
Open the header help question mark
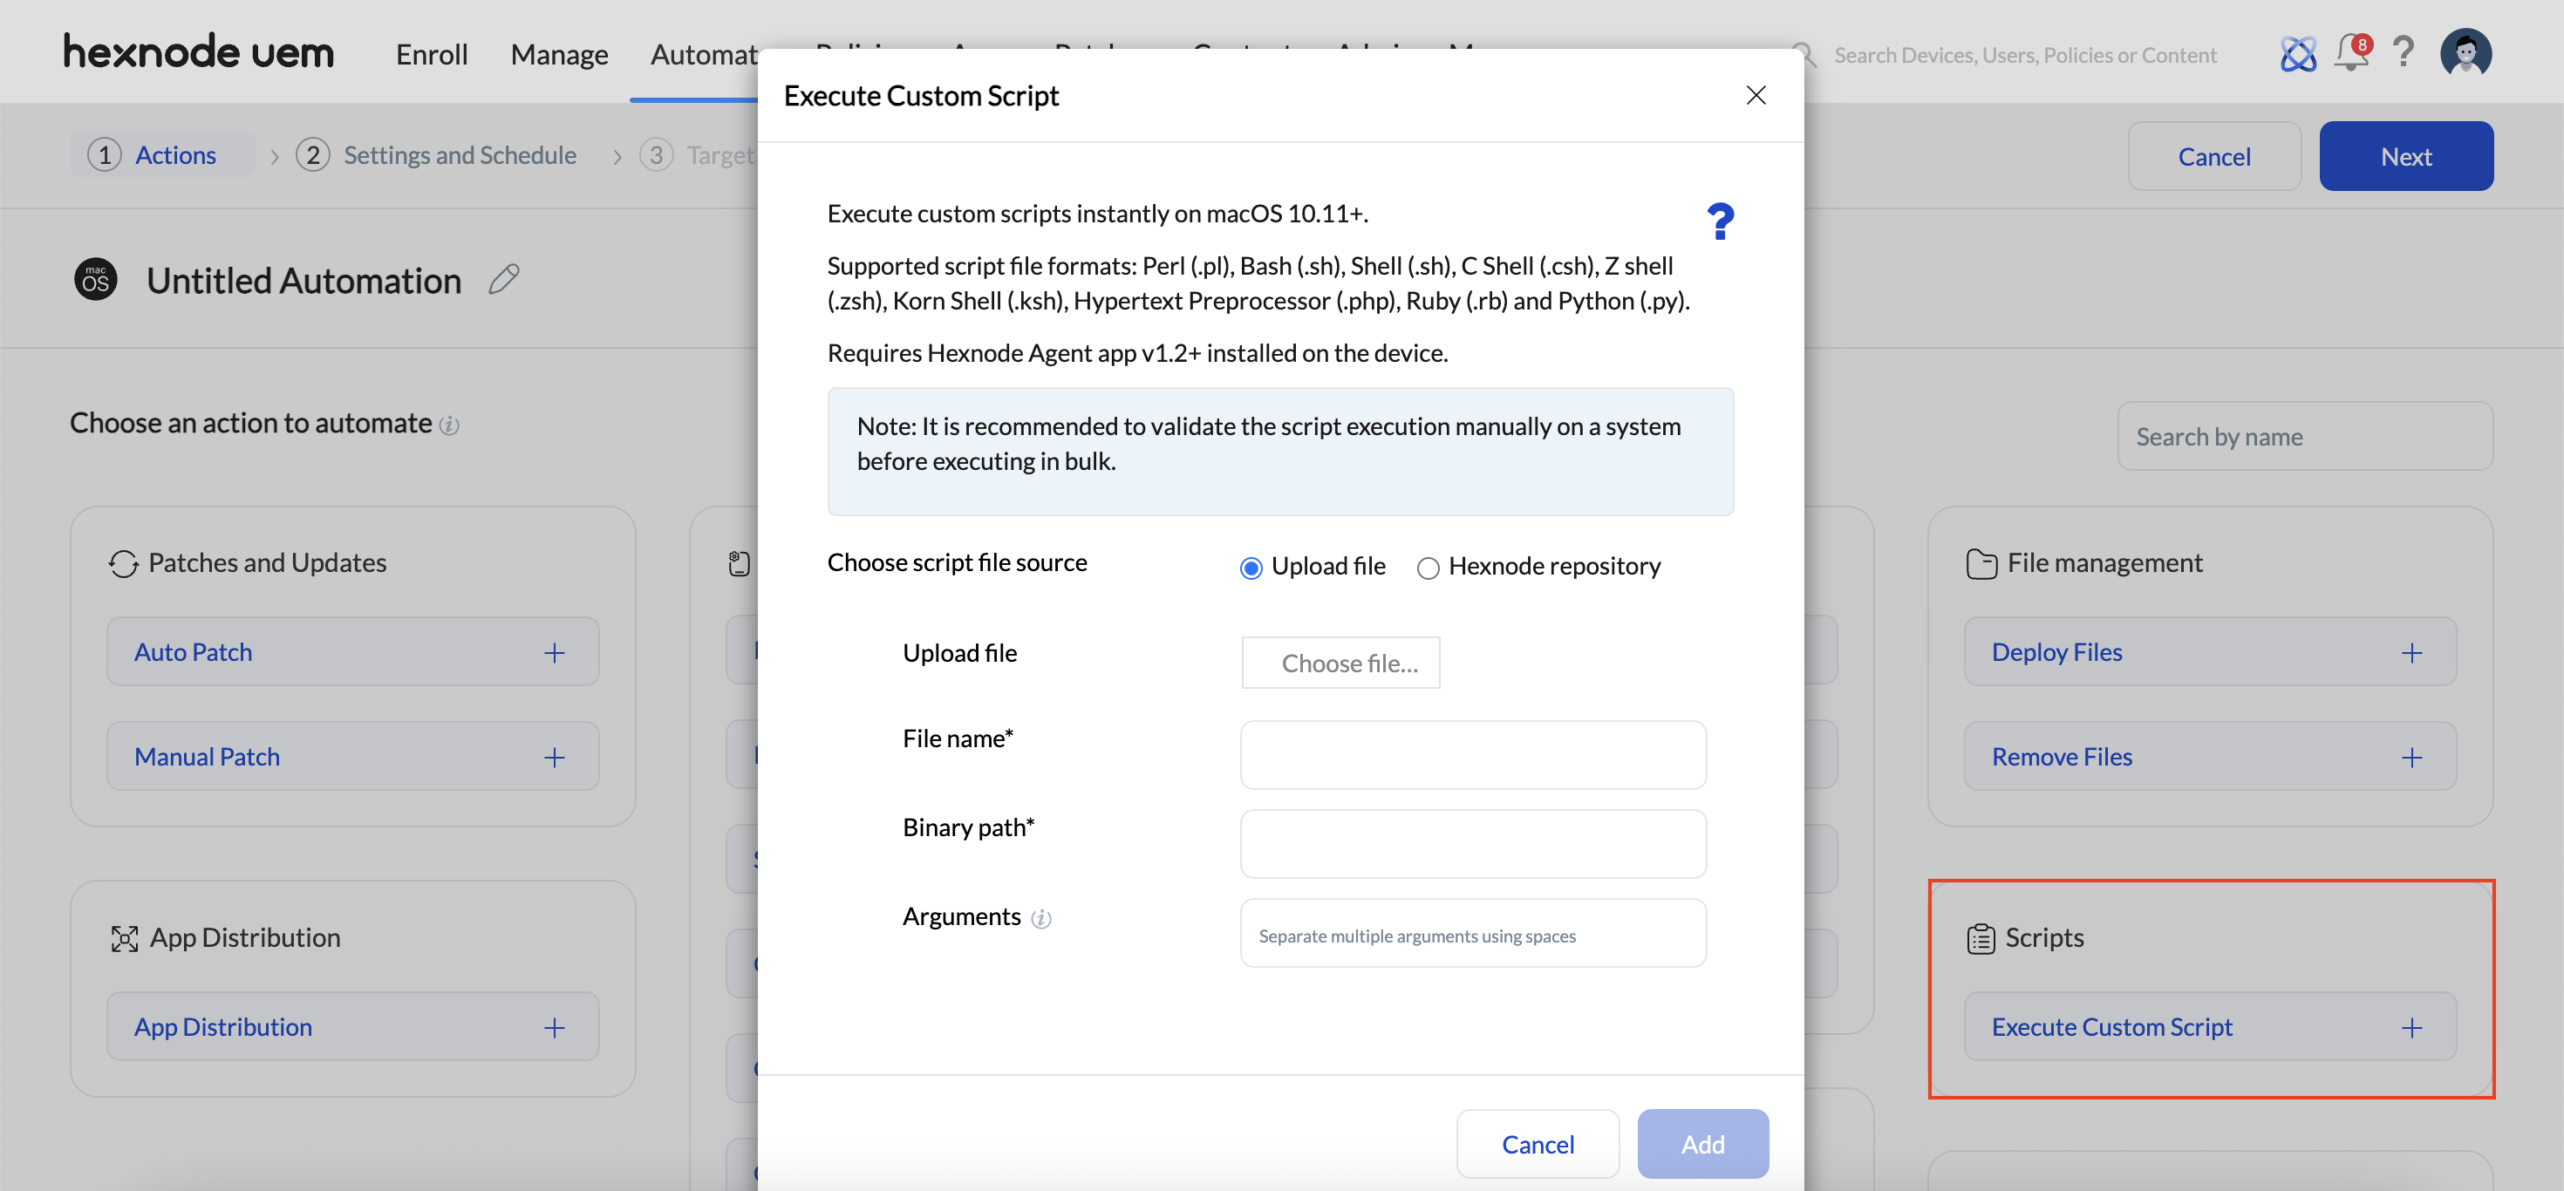tap(2403, 52)
